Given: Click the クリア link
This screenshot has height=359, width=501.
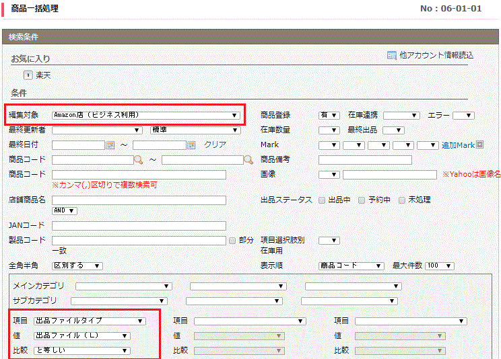Looking at the screenshot, I should (x=215, y=145).
